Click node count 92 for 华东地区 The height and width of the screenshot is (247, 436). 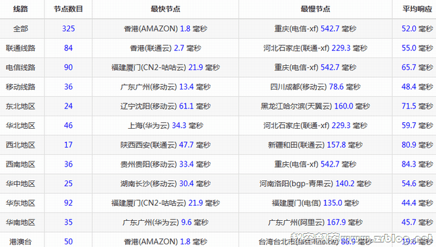pos(68,203)
